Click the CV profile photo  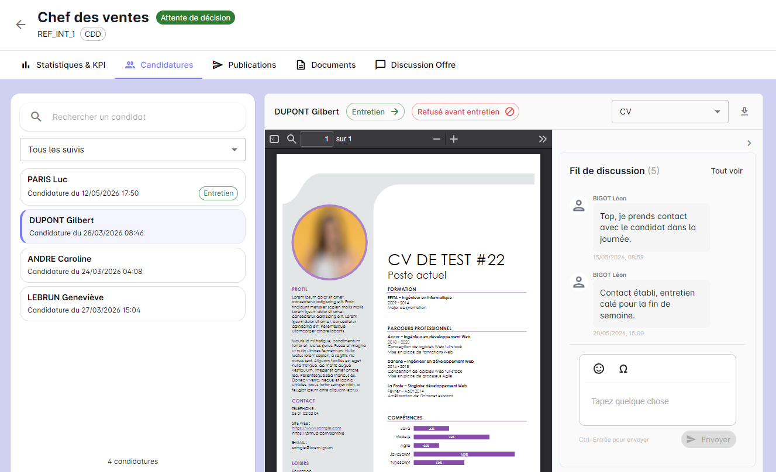click(329, 242)
